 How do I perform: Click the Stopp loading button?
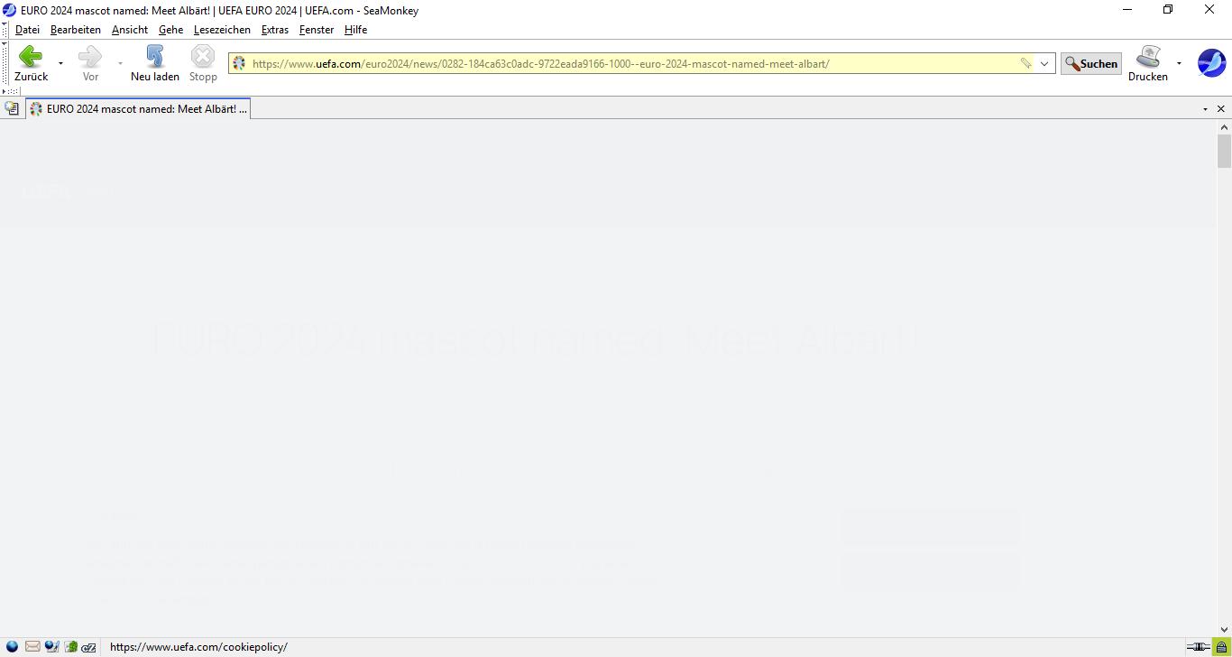pos(203,63)
